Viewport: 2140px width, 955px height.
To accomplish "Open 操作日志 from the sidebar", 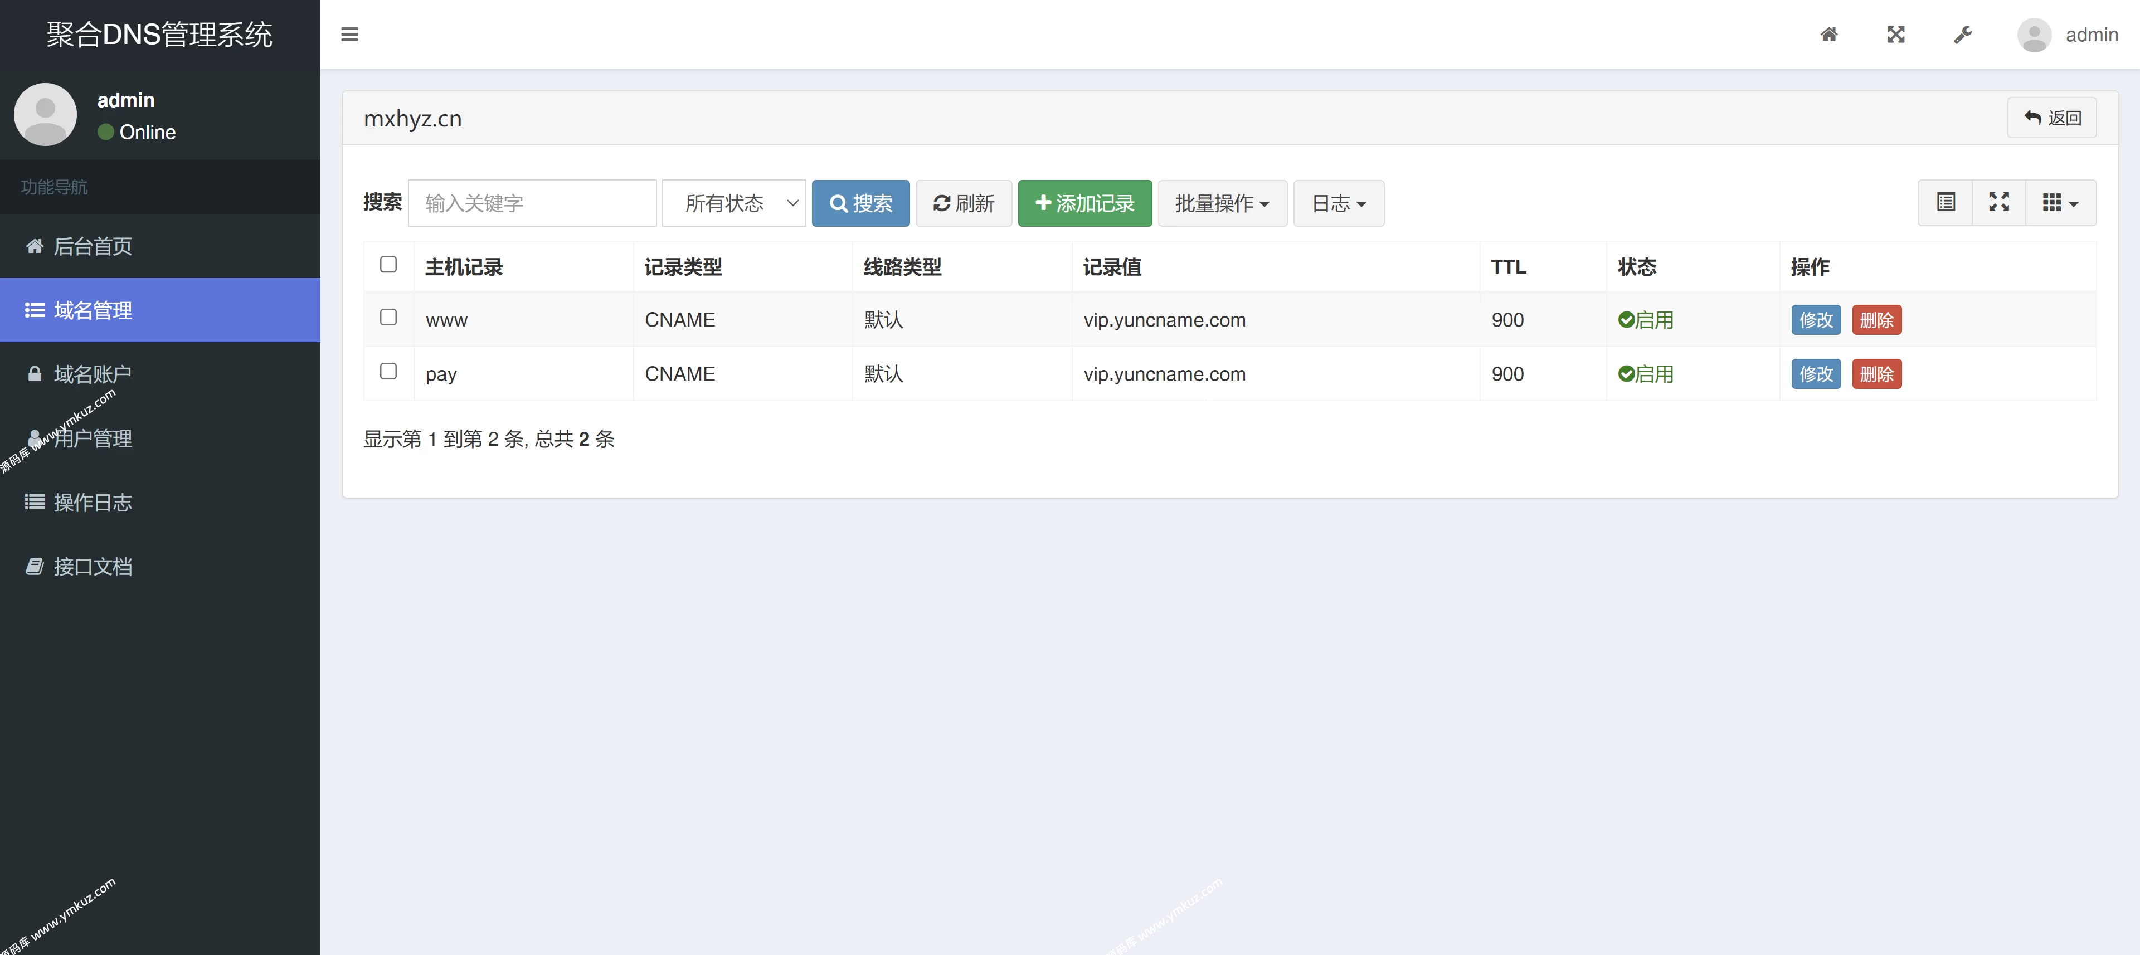I will [91, 503].
